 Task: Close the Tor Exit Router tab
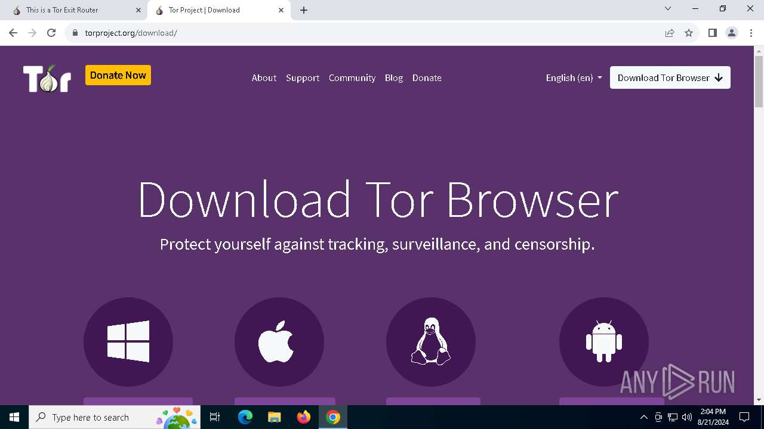(138, 10)
